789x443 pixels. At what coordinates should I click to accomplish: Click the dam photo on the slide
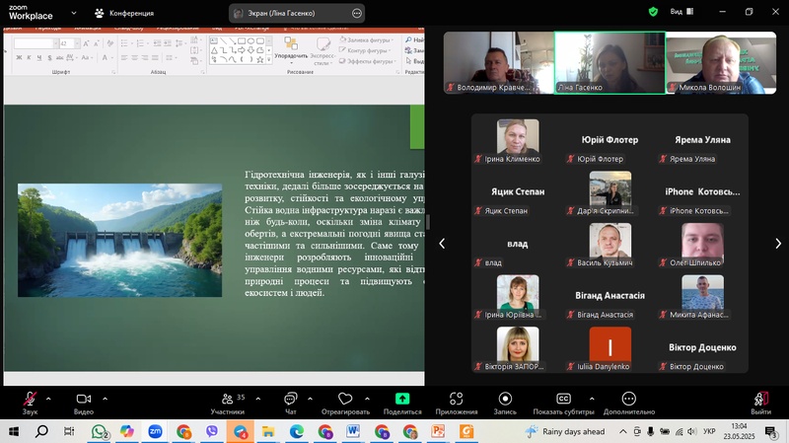(x=119, y=240)
